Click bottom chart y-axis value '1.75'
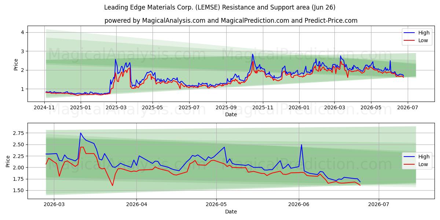The height and width of the screenshot is (220, 440). pos(18,179)
